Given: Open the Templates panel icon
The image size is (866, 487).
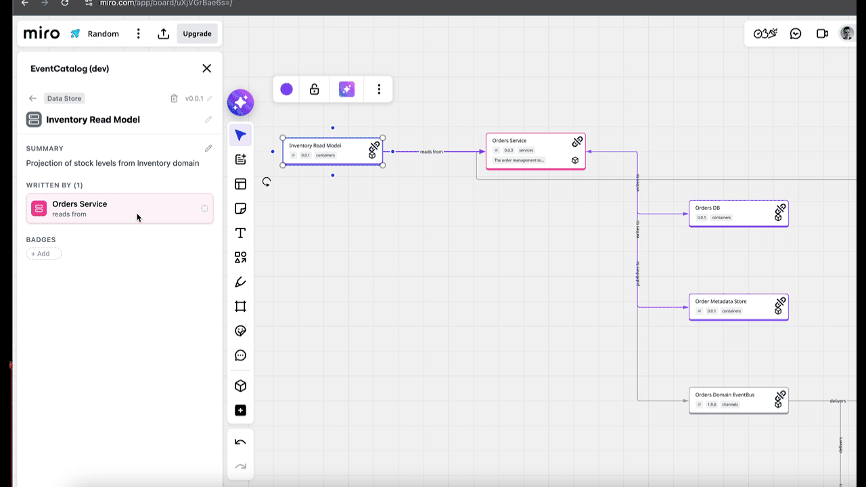Looking at the screenshot, I should (240, 183).
